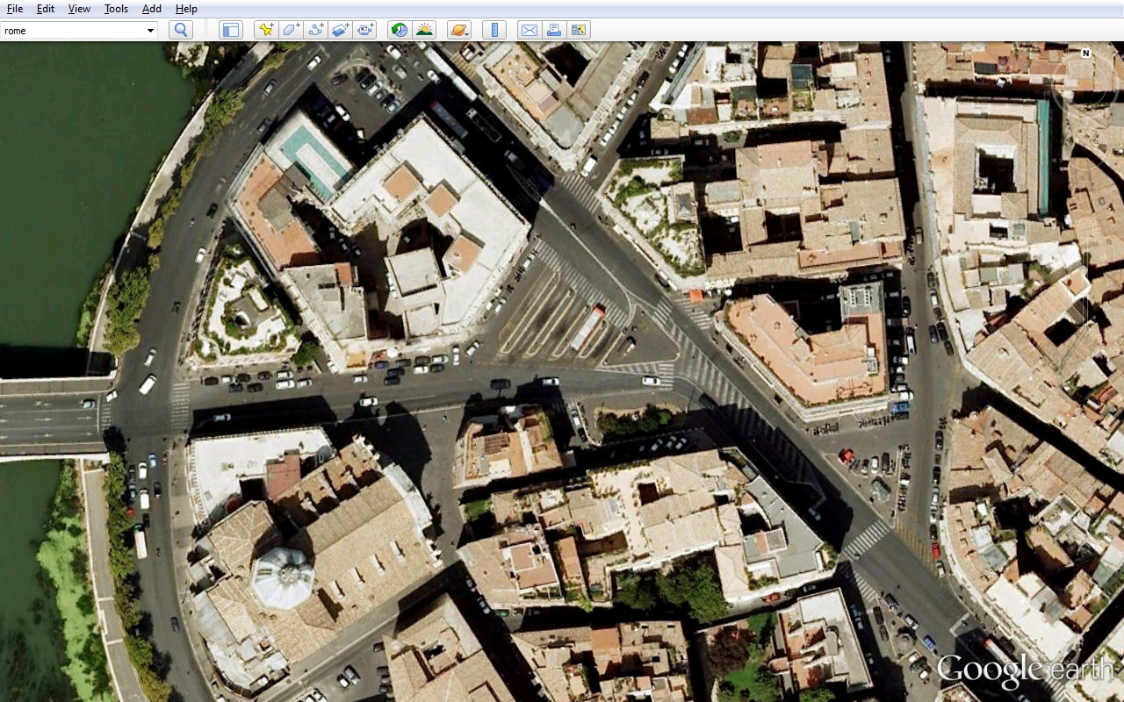Viewport: 1124px width, 702px height.
Task: Click the magnifying glass search button
Action: tap(181, 30)
